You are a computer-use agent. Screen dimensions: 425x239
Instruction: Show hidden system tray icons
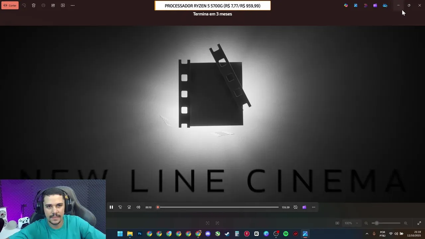367,234
